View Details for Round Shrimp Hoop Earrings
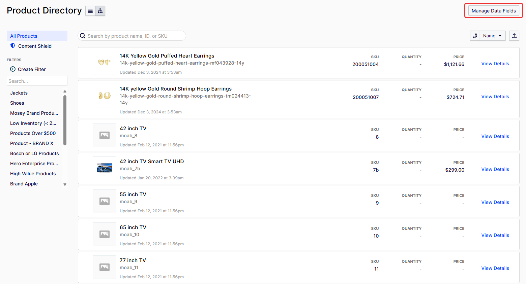Image resolution: width=526 pixels, height=284 pixels. [x=495, y=97]
